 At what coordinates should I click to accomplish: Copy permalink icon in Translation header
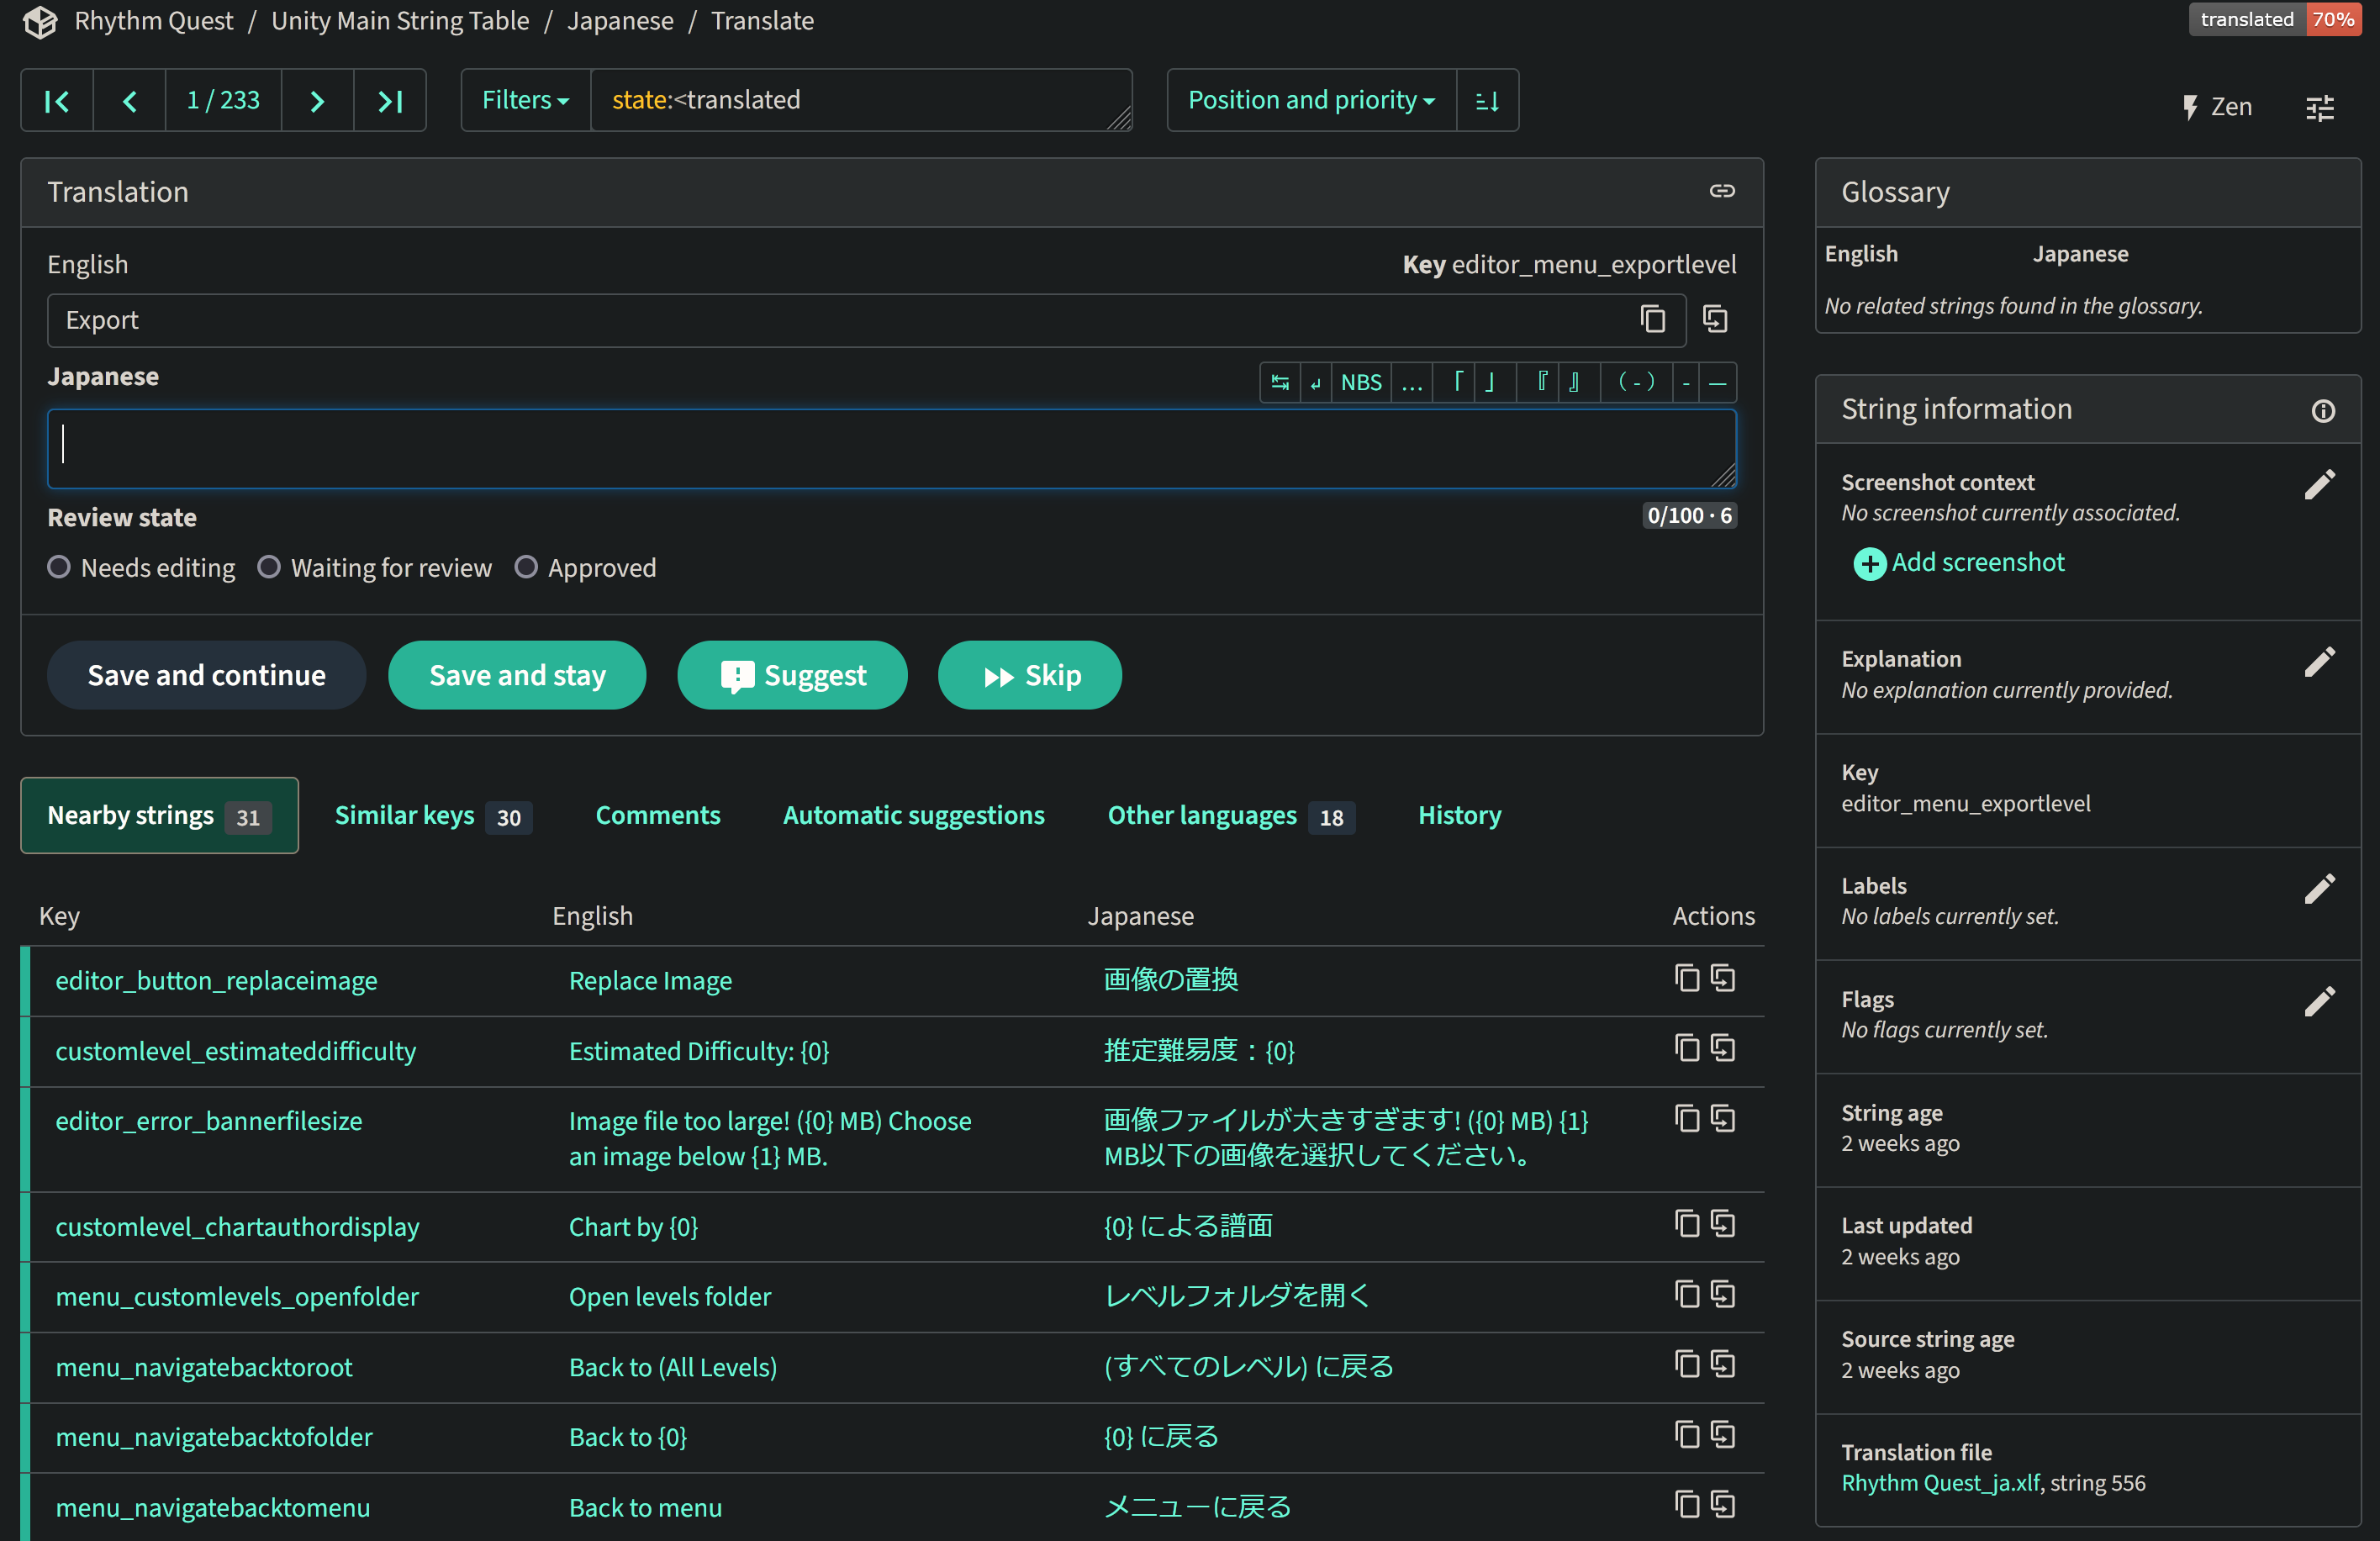click(1721, 191)
